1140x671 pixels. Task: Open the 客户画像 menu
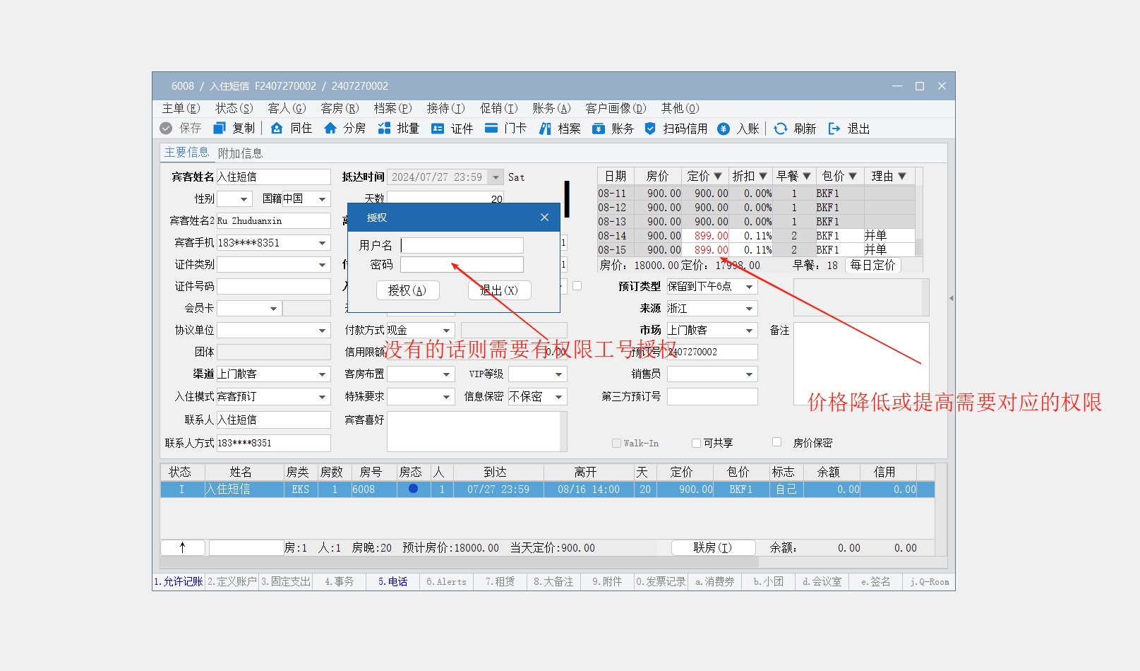pyautogui.click(x=616, y=108)
